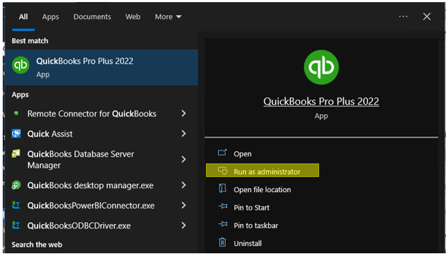Close the search panel with the X

(x=427, y=16)
